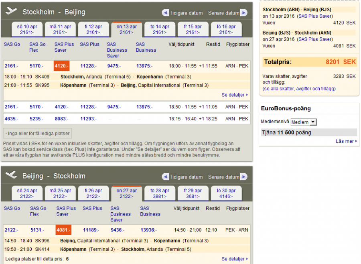The image size is (361, 264).
Task: Click later-date arrow in Beijing - Stockholm header
Action: click(x=243, y=177)
